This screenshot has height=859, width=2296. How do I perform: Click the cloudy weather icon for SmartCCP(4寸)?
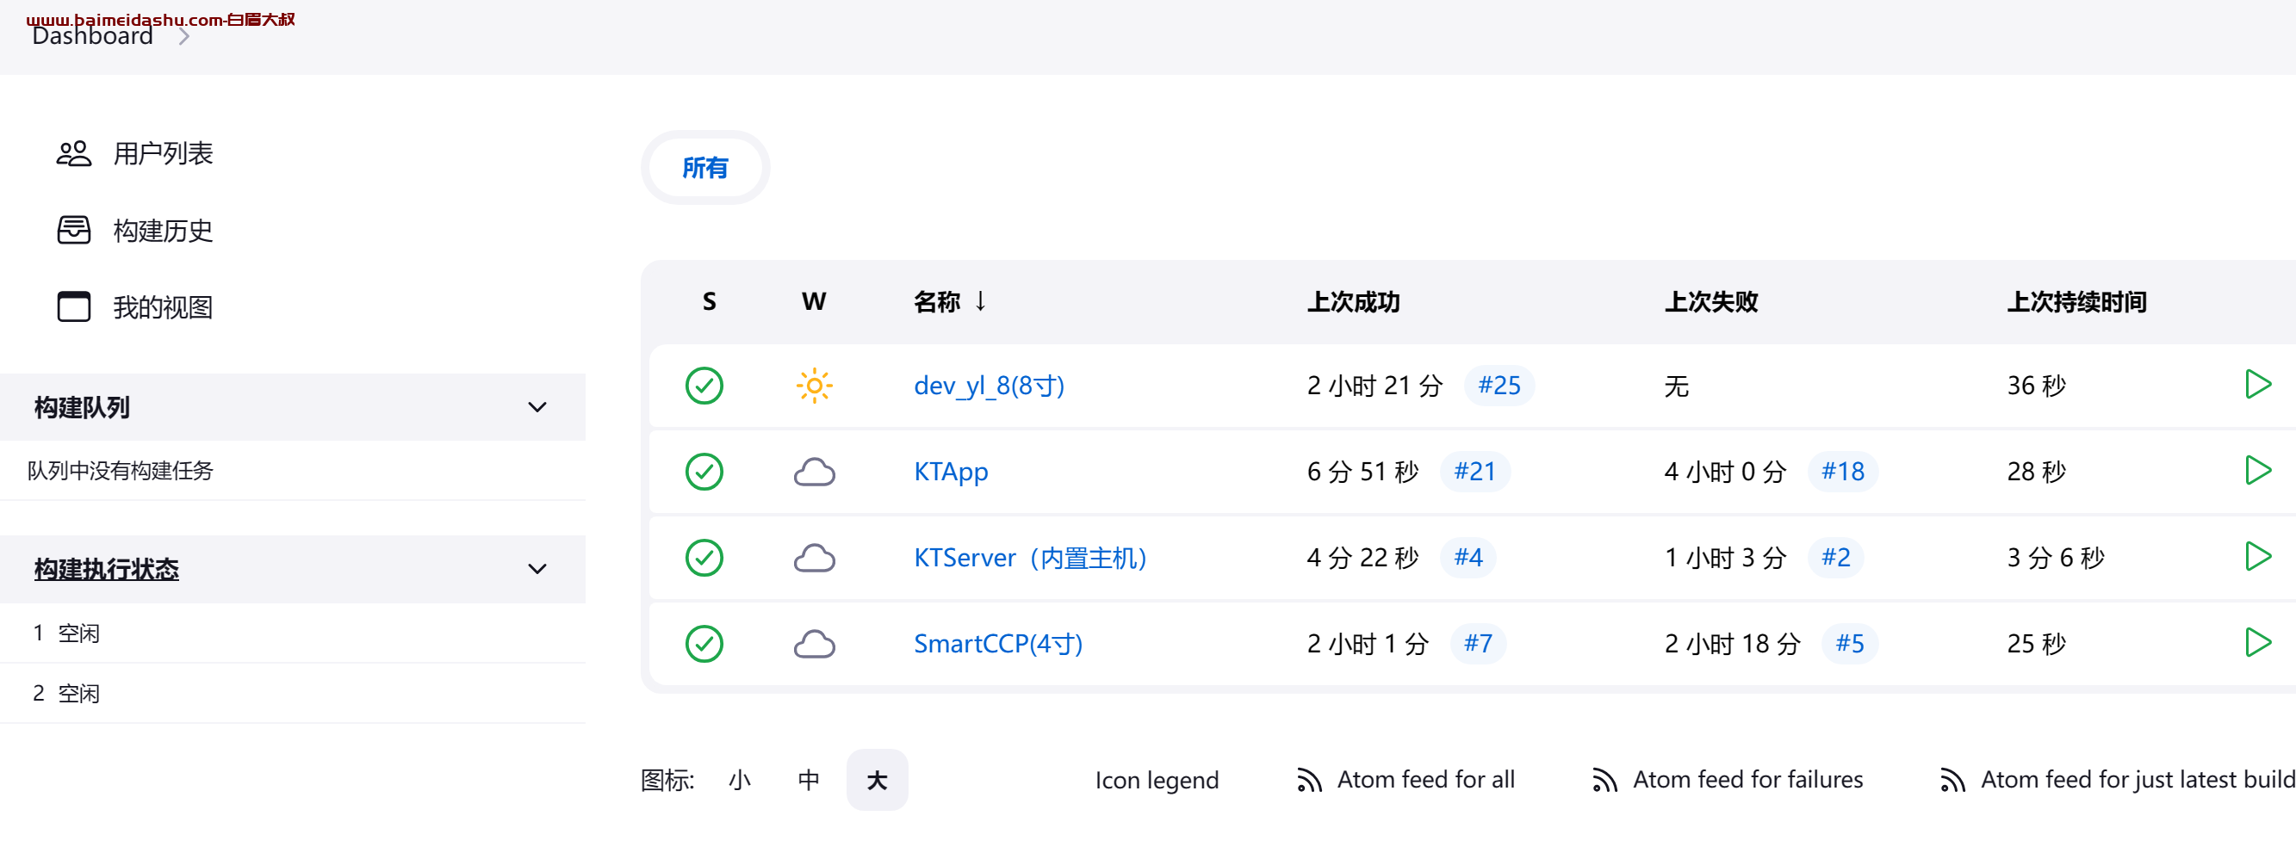click(x=814, y=643)
